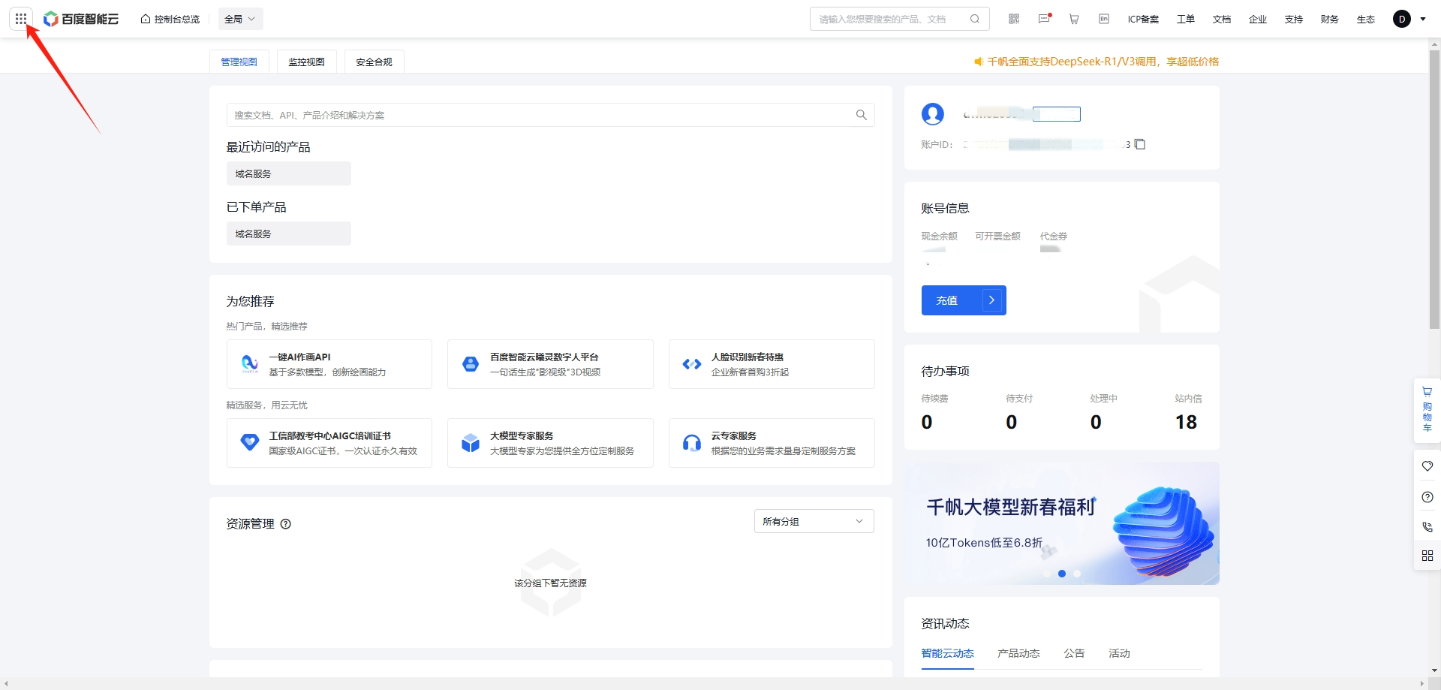Switch to the 产品动态 tab
This screenshot has width=1441, height=690.
coord(1018,653)
